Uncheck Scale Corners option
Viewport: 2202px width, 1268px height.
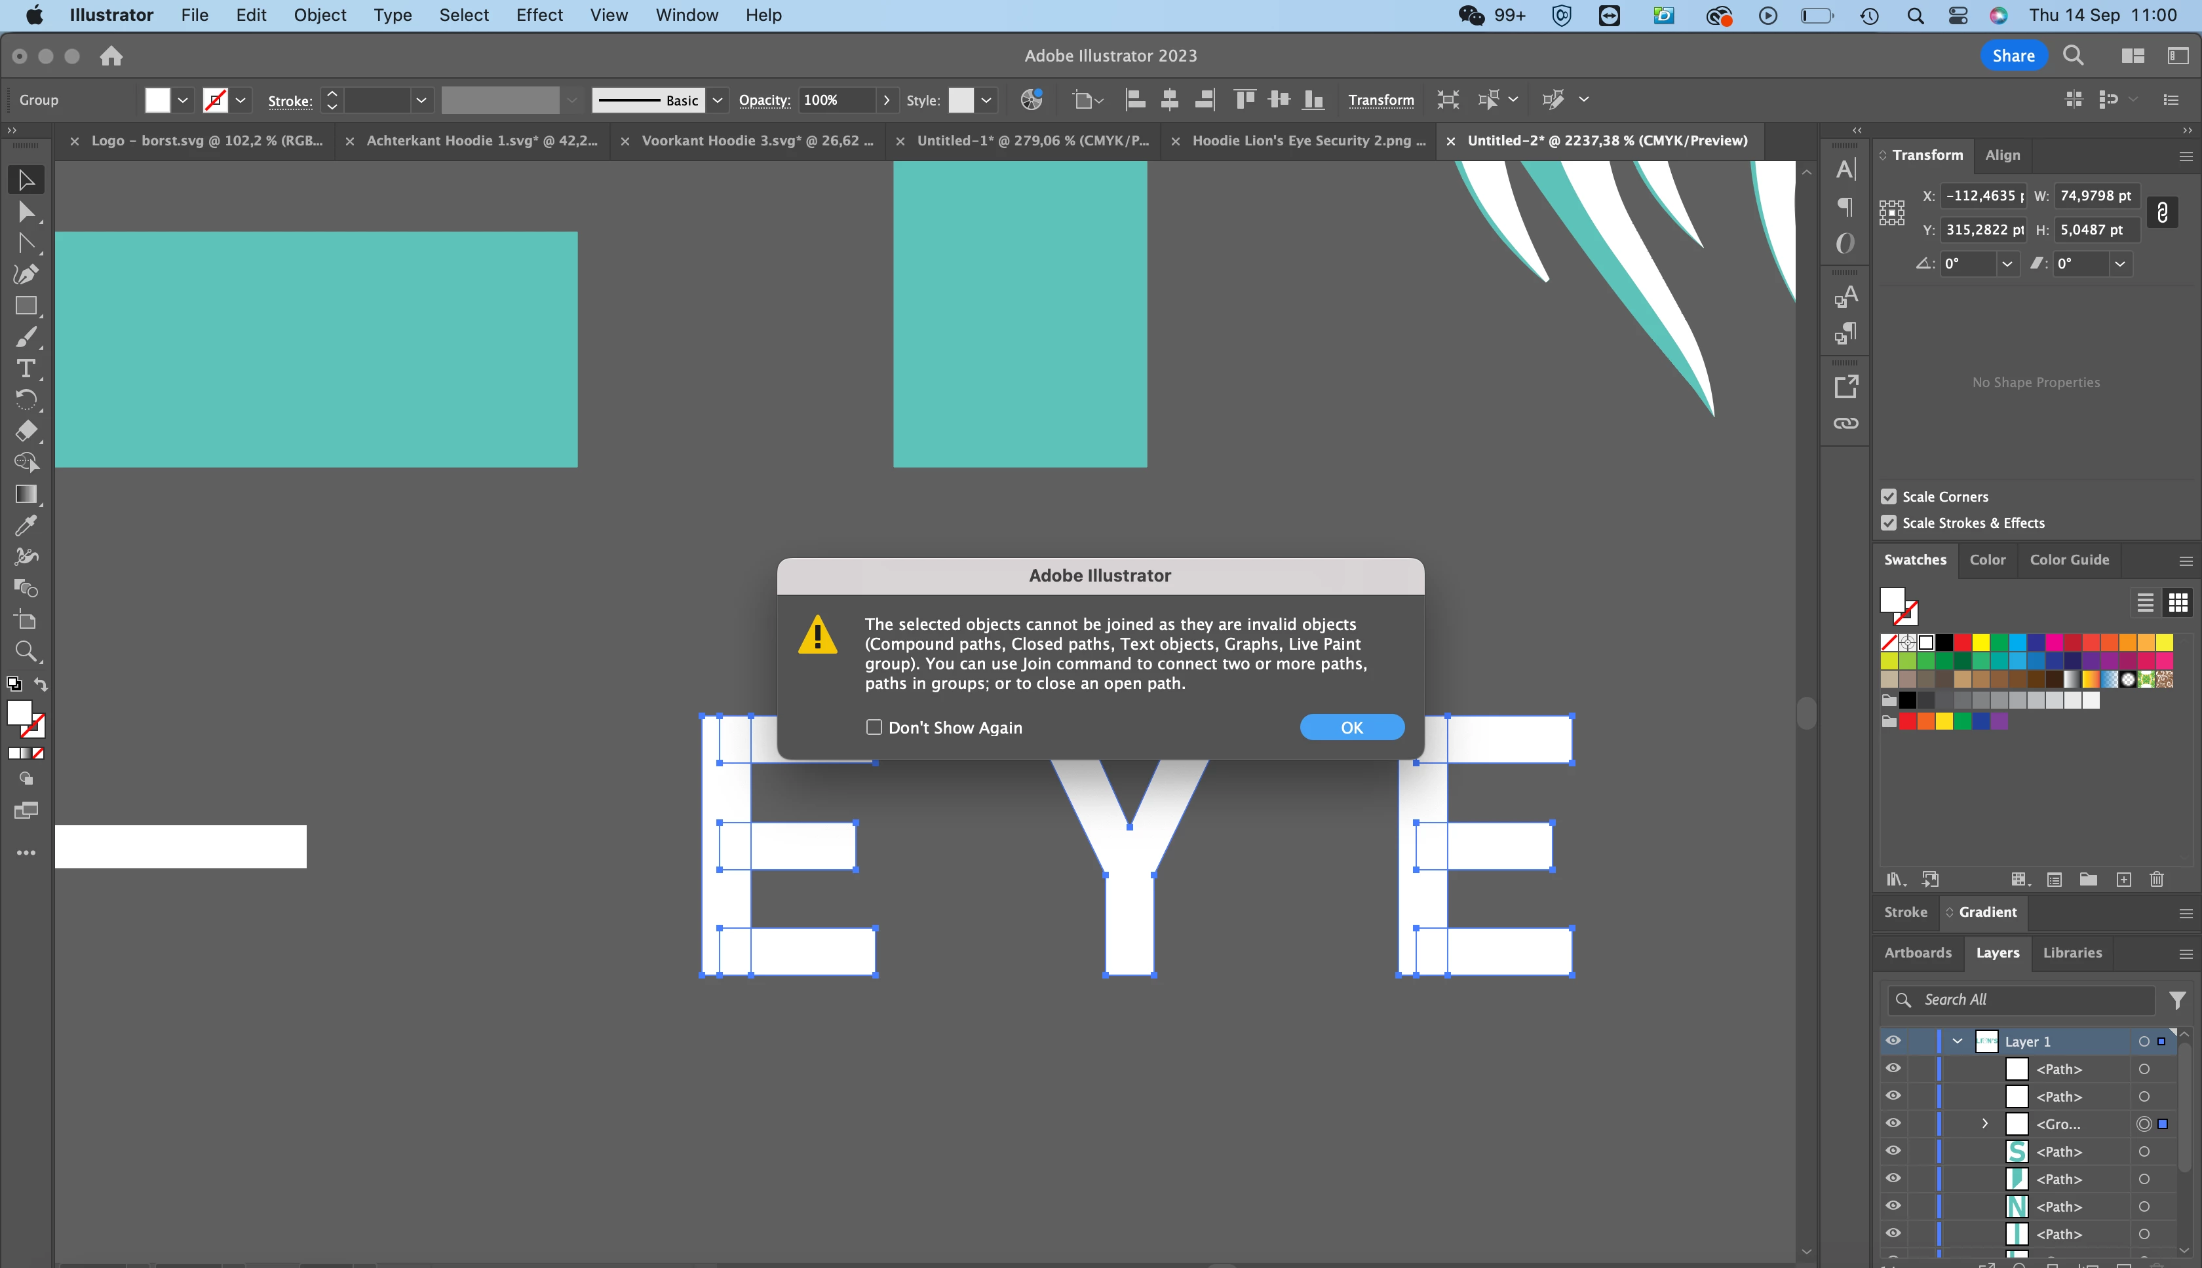[x=1888, y=496]
